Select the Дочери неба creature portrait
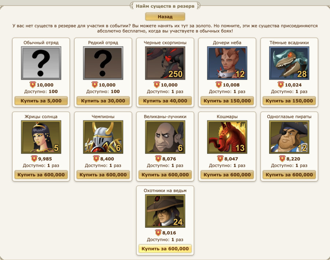Image resolution: width=330 pixels, height=260 pixels. 227,63
